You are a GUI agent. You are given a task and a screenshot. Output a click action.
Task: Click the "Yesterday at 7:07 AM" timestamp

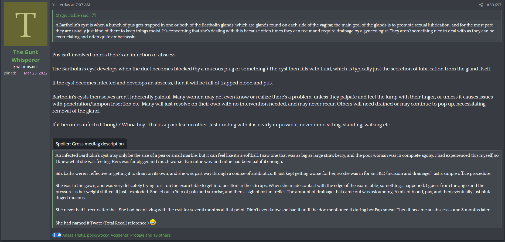[x=71, y=5]
